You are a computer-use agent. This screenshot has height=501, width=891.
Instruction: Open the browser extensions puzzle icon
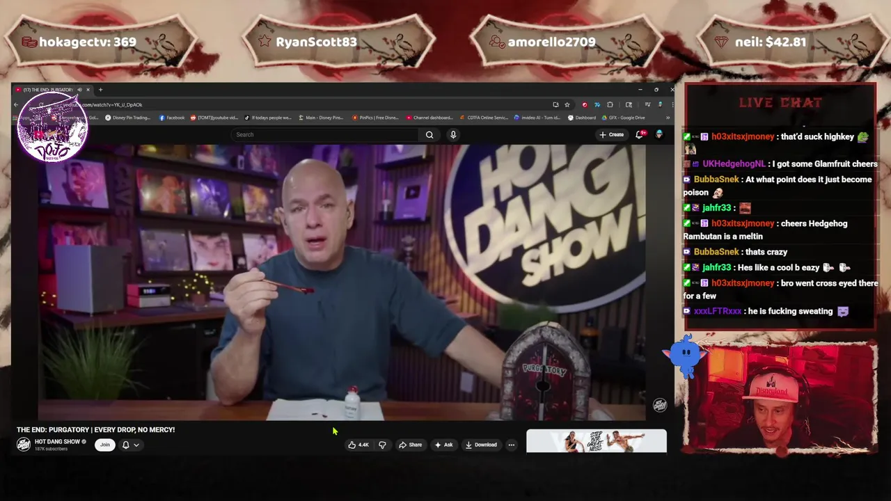pyautogui.click(x=610, y=104)
